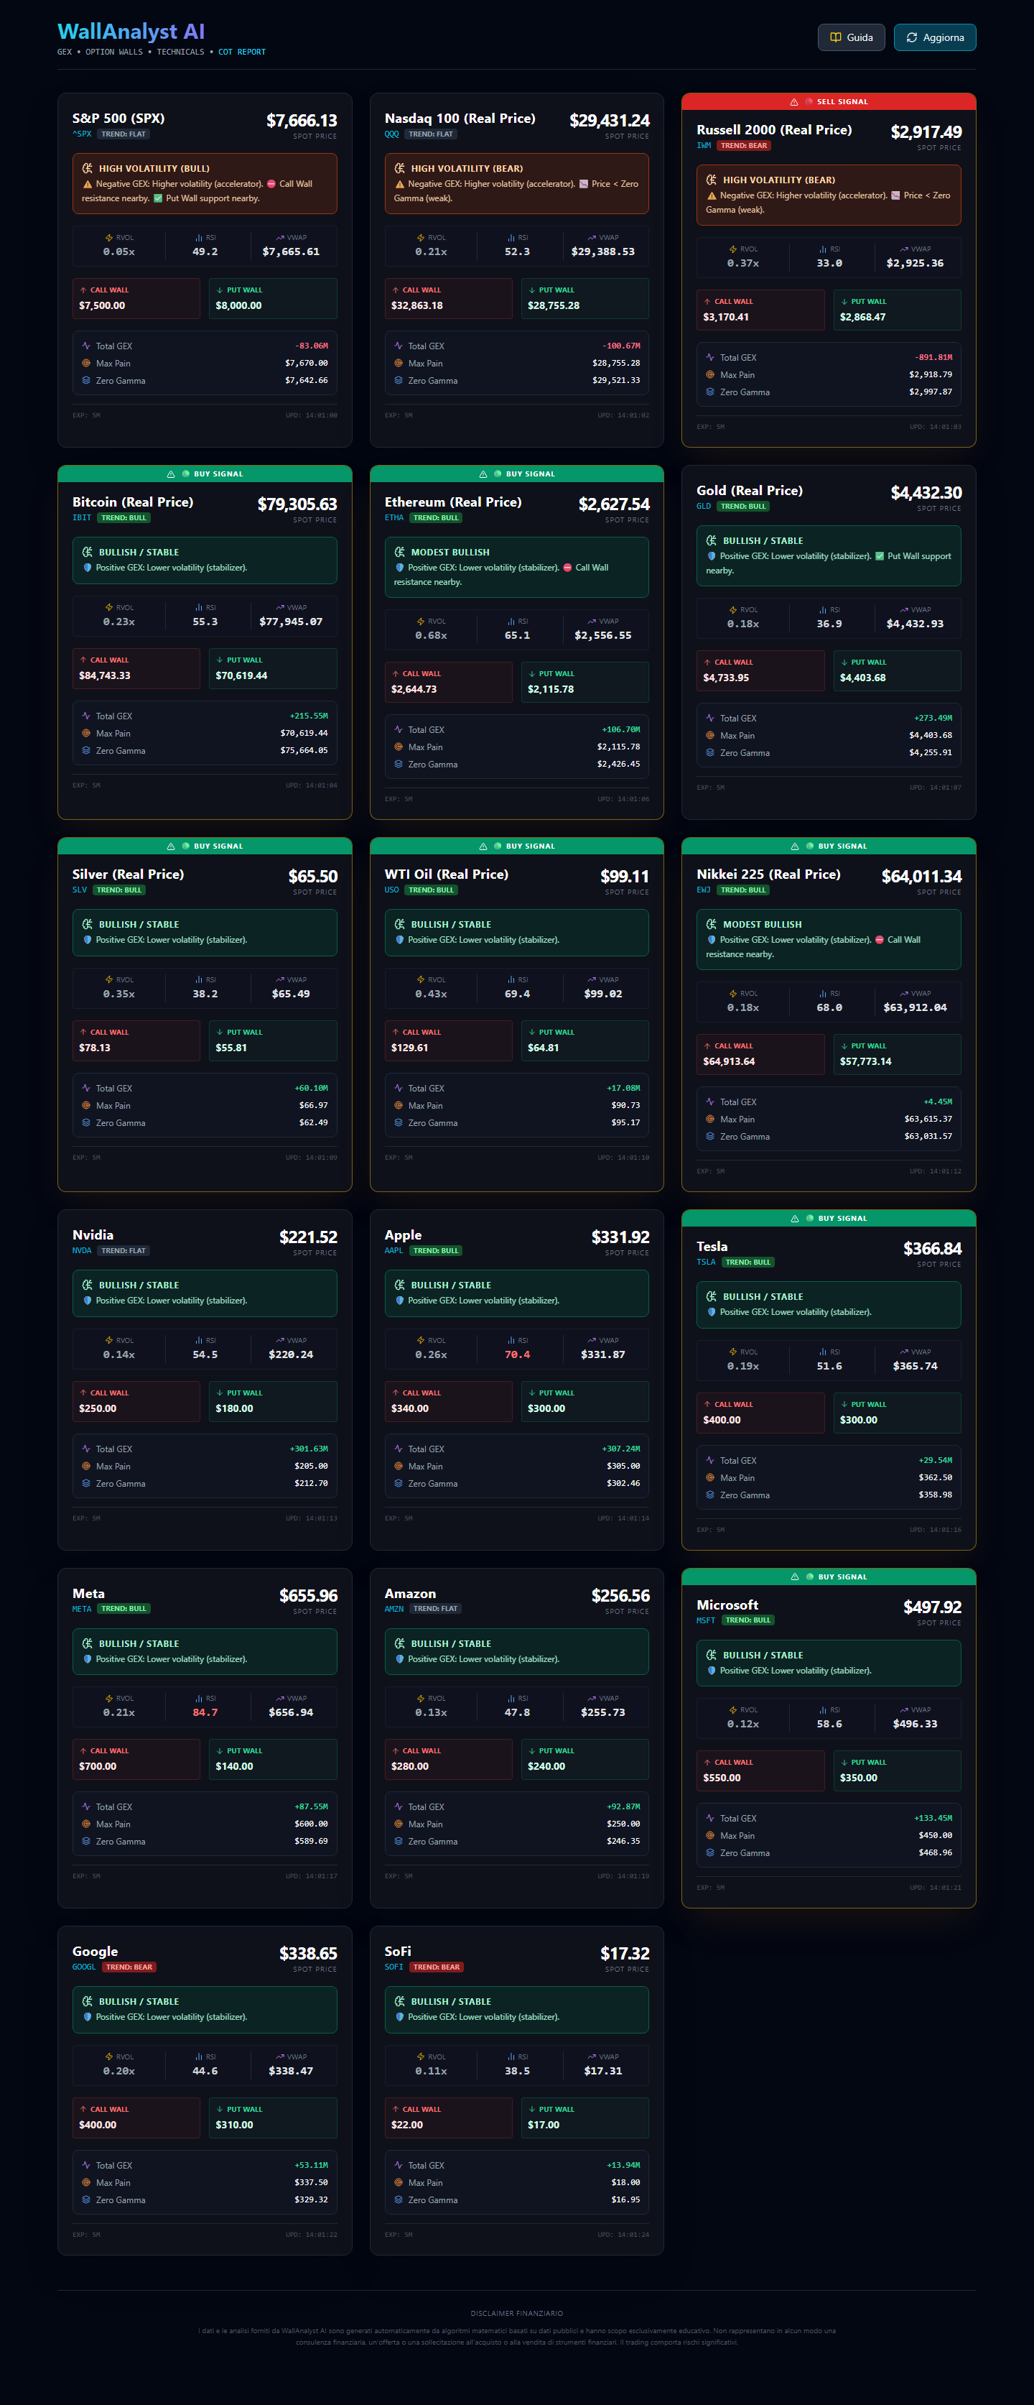The image size is (1034, 2405).
Task: Click Silver put wall value $55.81
Action: click(231, 1048)
